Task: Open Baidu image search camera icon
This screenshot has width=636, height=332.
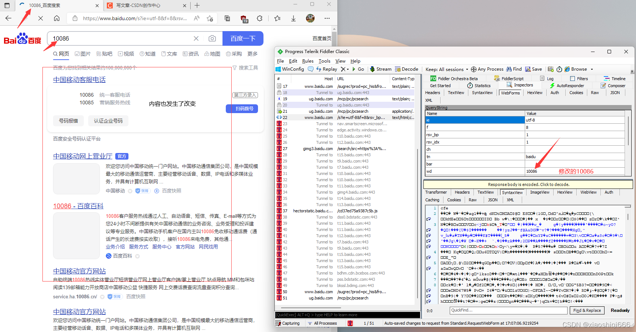Action: coord(212,38)
